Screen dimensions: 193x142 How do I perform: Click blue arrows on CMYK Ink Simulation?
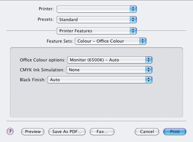[149, 70]
